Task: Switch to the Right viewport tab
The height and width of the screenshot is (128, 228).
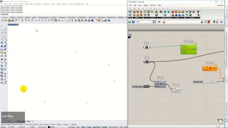Action: tap(28, 121)
